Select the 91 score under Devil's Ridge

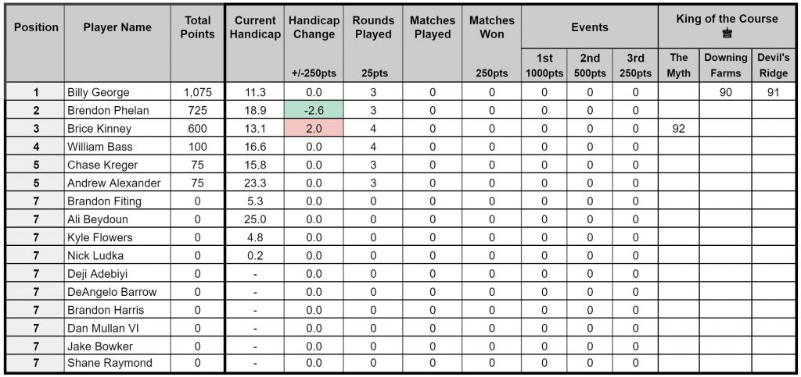point(774,92)
